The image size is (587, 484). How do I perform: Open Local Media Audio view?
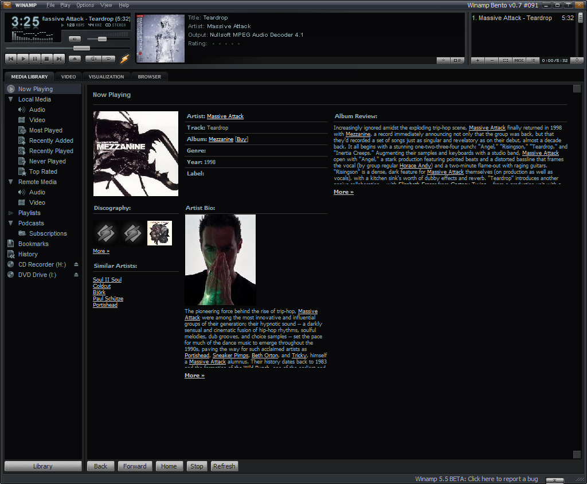[x=37, y=110]
